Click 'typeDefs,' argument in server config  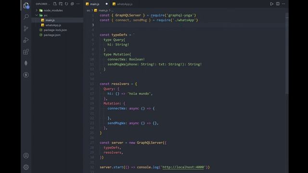112,148
